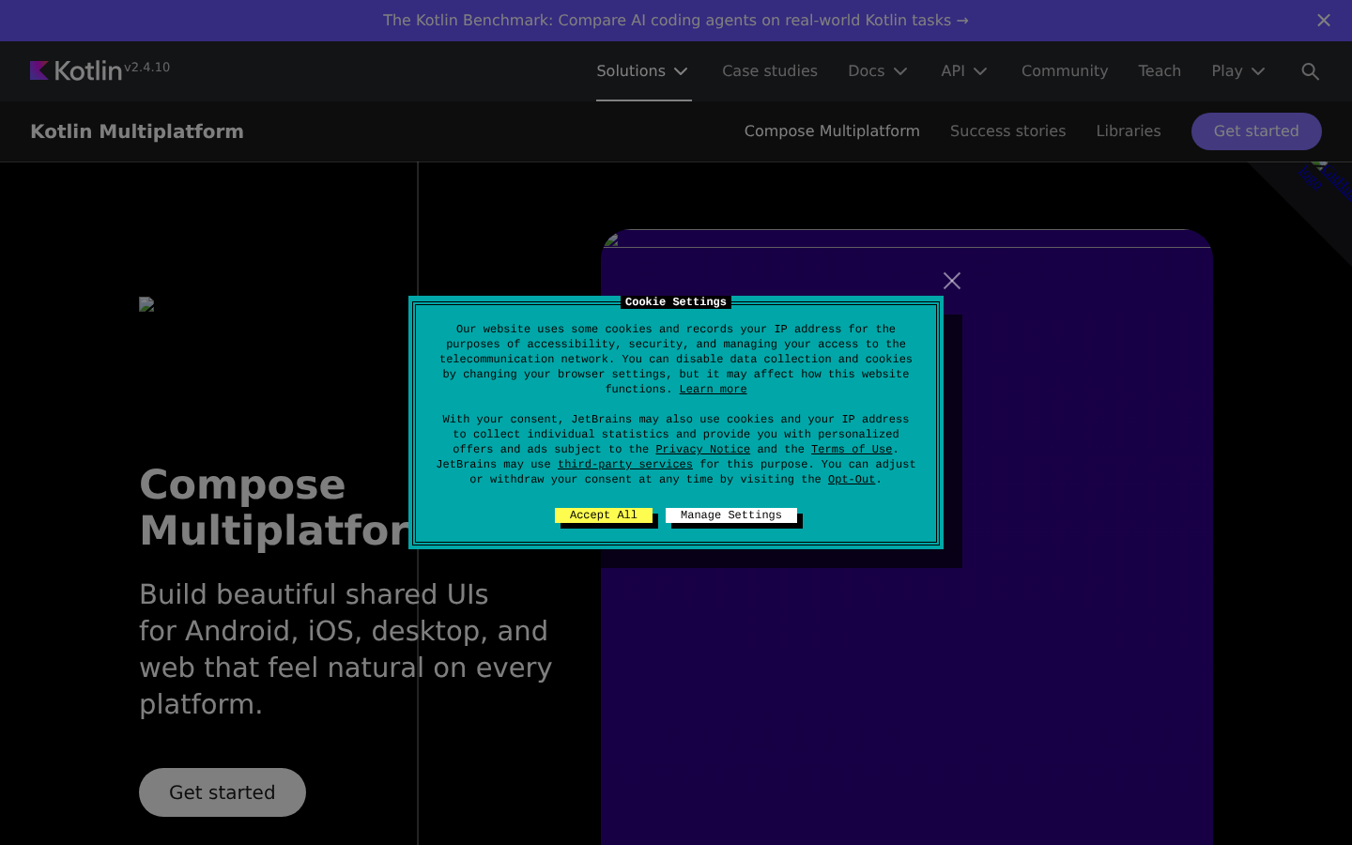Follow the Learn more link
This screenshot has height=845, width=1352.
point(714,390)
